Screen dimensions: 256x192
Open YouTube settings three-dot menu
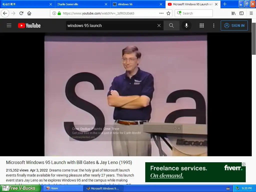tap(214, 25)
